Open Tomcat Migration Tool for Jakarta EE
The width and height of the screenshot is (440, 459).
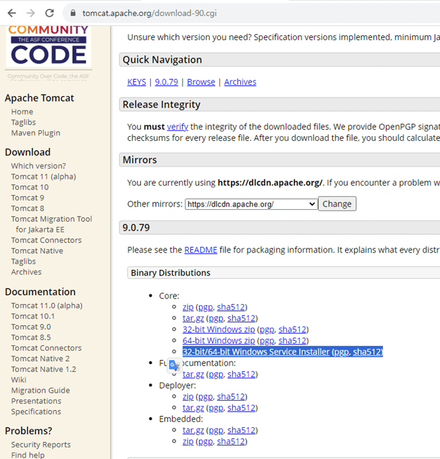(x=51, y=224)
